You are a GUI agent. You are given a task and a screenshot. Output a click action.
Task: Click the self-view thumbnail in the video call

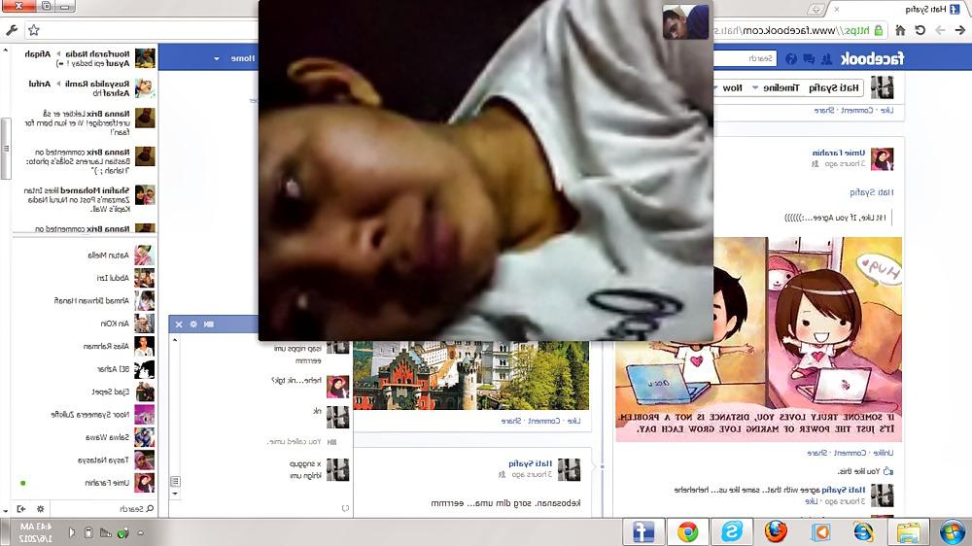coord(685,22)
